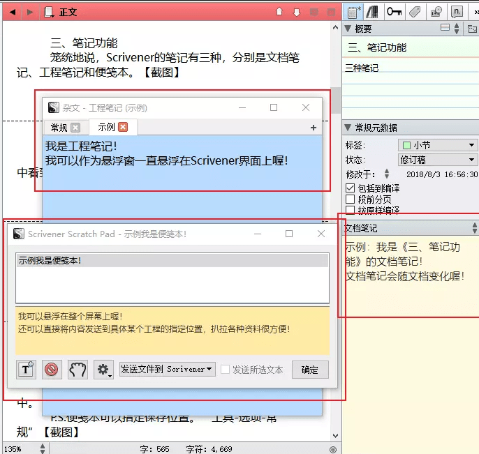
Task: Add a new tab with the plus icon in 工程笔记
Action: coord(313,128)
